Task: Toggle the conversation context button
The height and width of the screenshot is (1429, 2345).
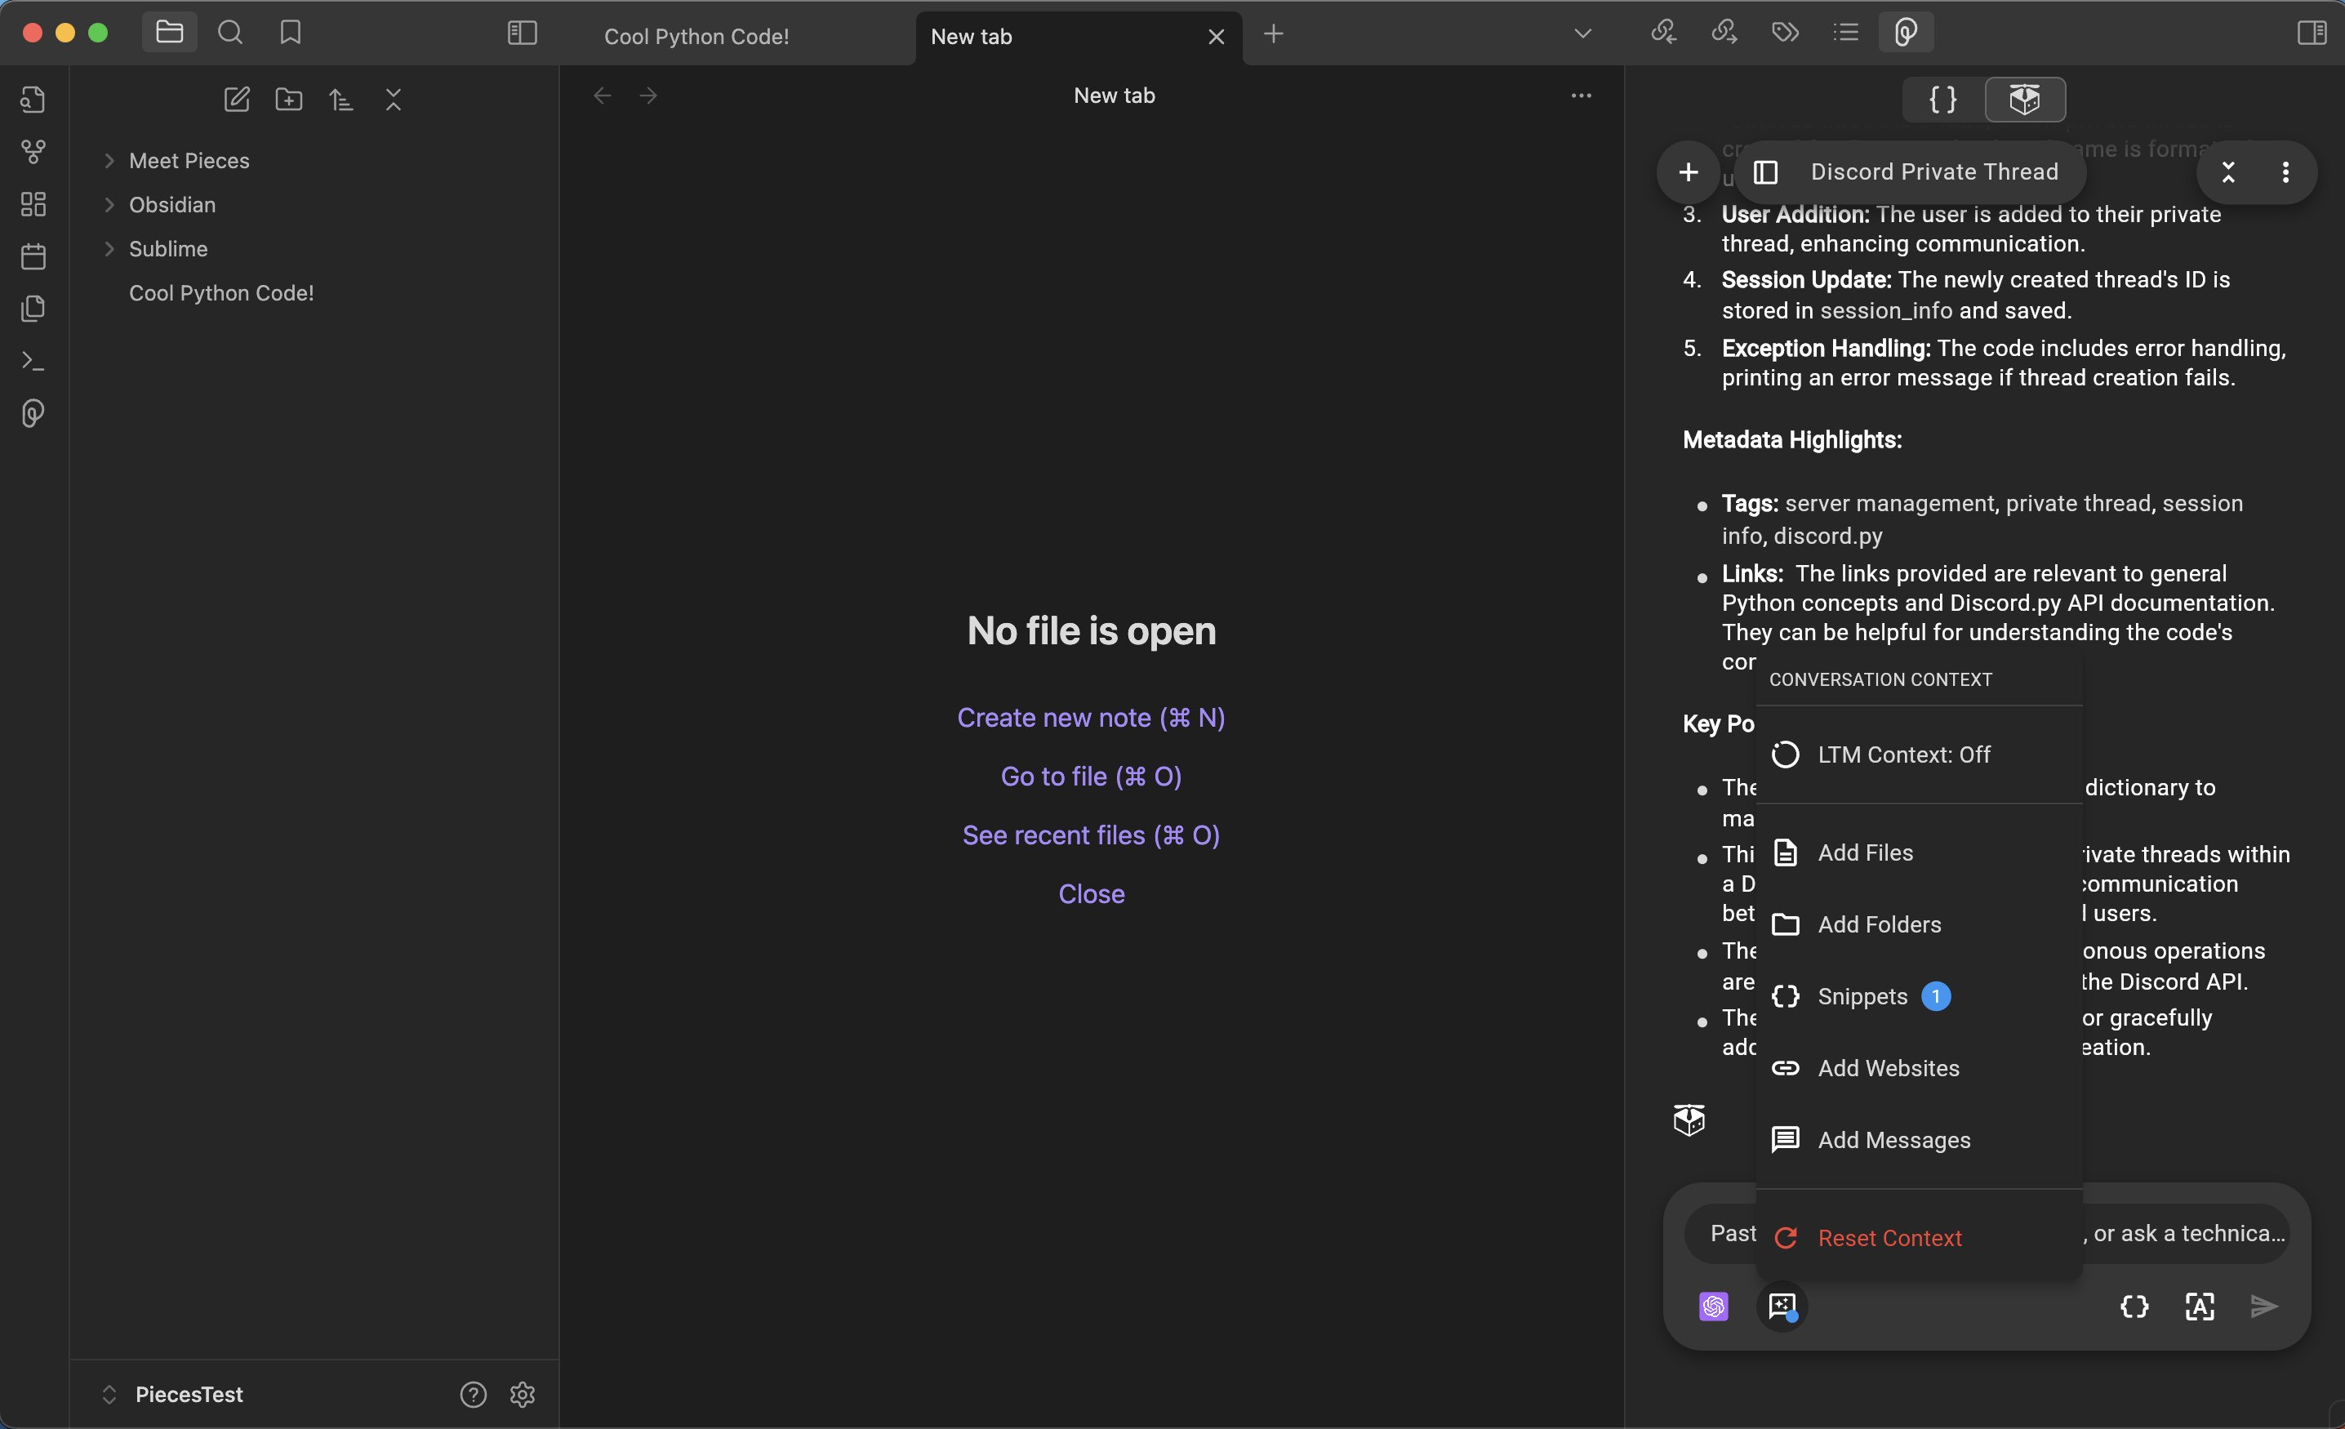Action: coord(1782,1307)
